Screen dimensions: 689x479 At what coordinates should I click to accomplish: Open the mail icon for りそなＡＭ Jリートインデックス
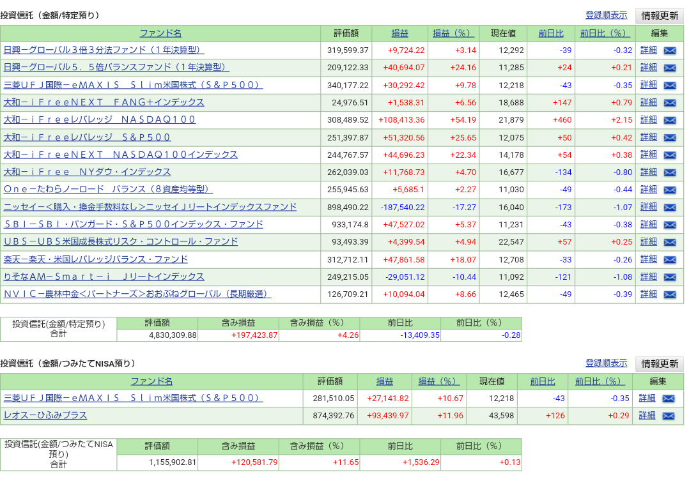670,277
